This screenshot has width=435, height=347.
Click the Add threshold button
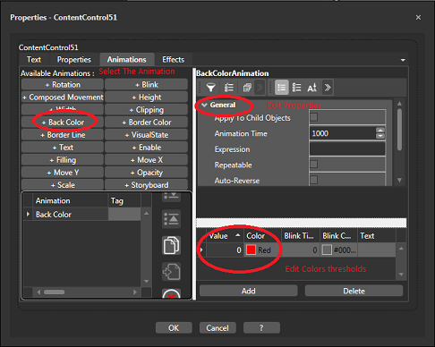click(x=248, y=291)
